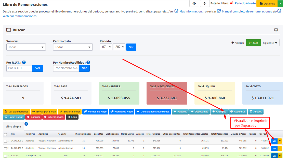Tick the checkbox for row 1
The height and width of the screenshot is (158, 288).
coord(6,141)
